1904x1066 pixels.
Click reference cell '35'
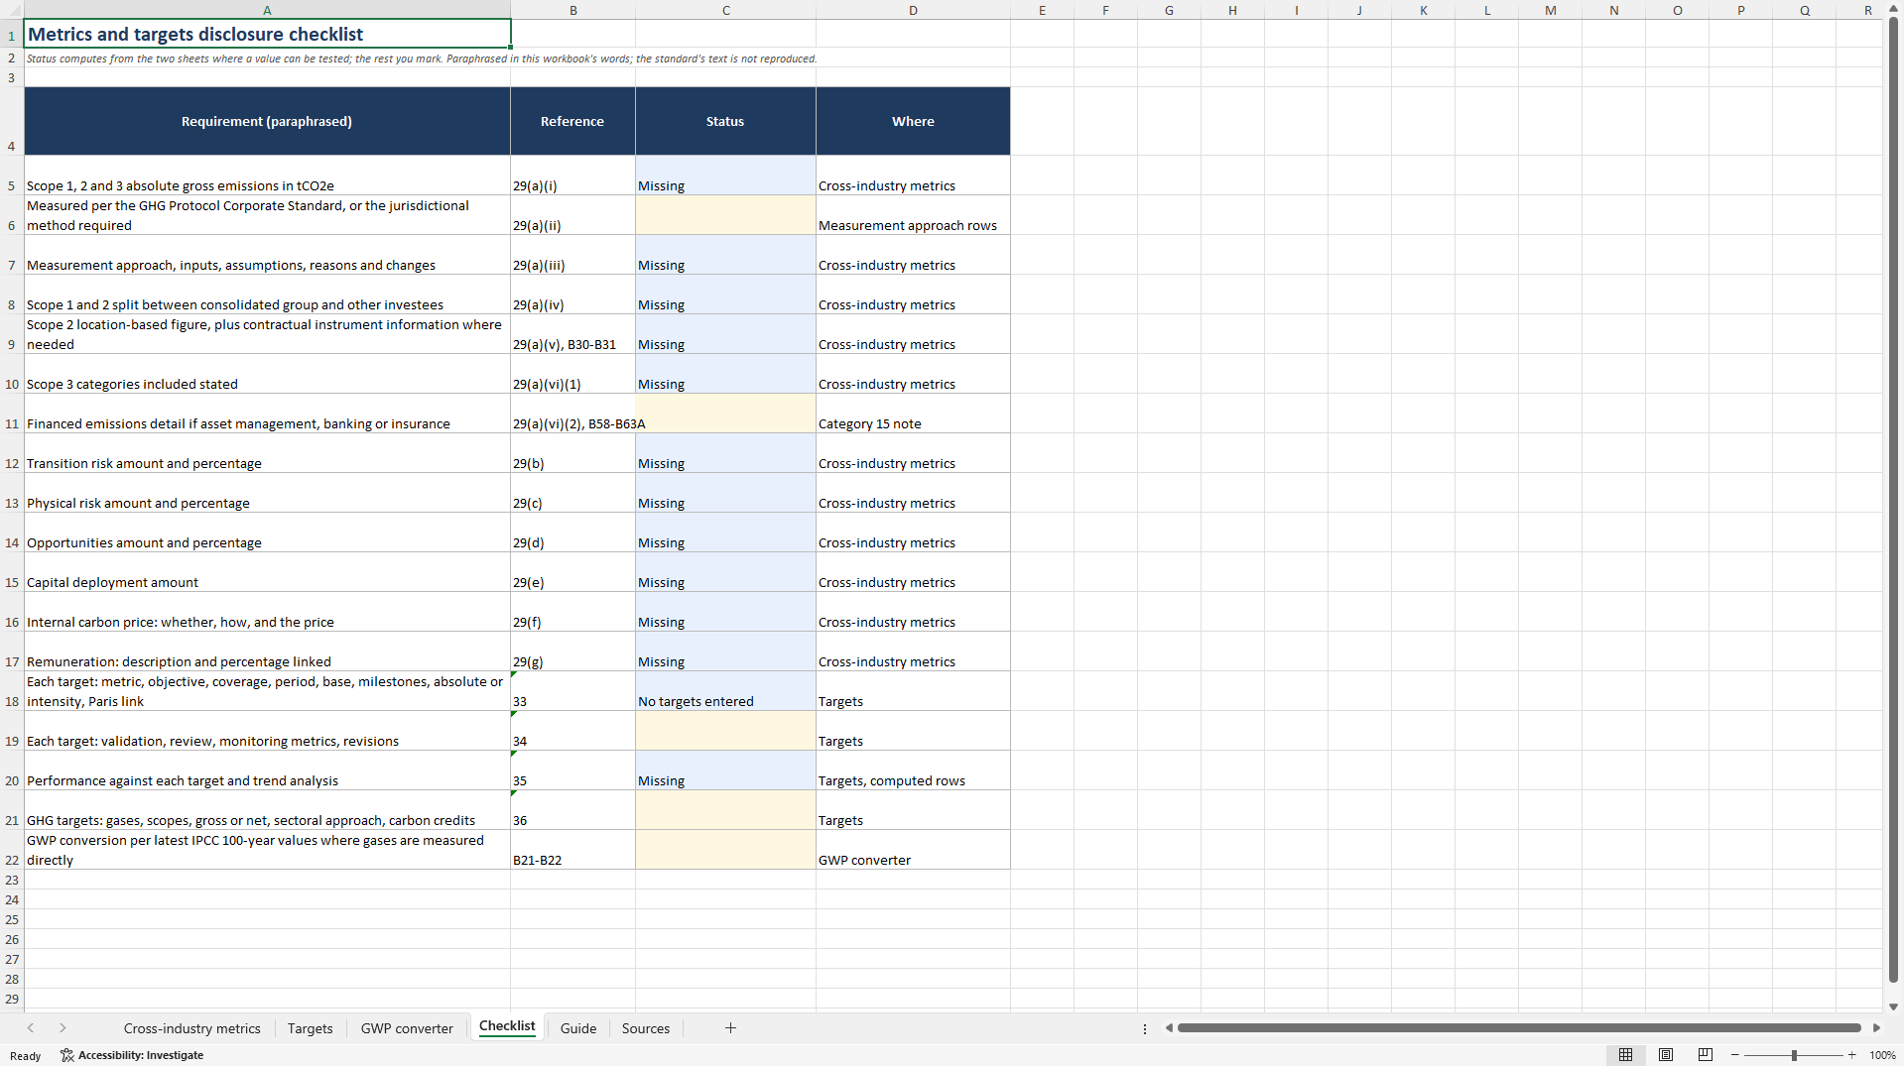[572, 770]
